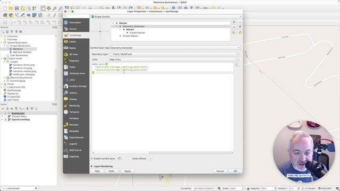Open the Symbol layer type dropdown

pyautogui.click(x=175, y=48)
